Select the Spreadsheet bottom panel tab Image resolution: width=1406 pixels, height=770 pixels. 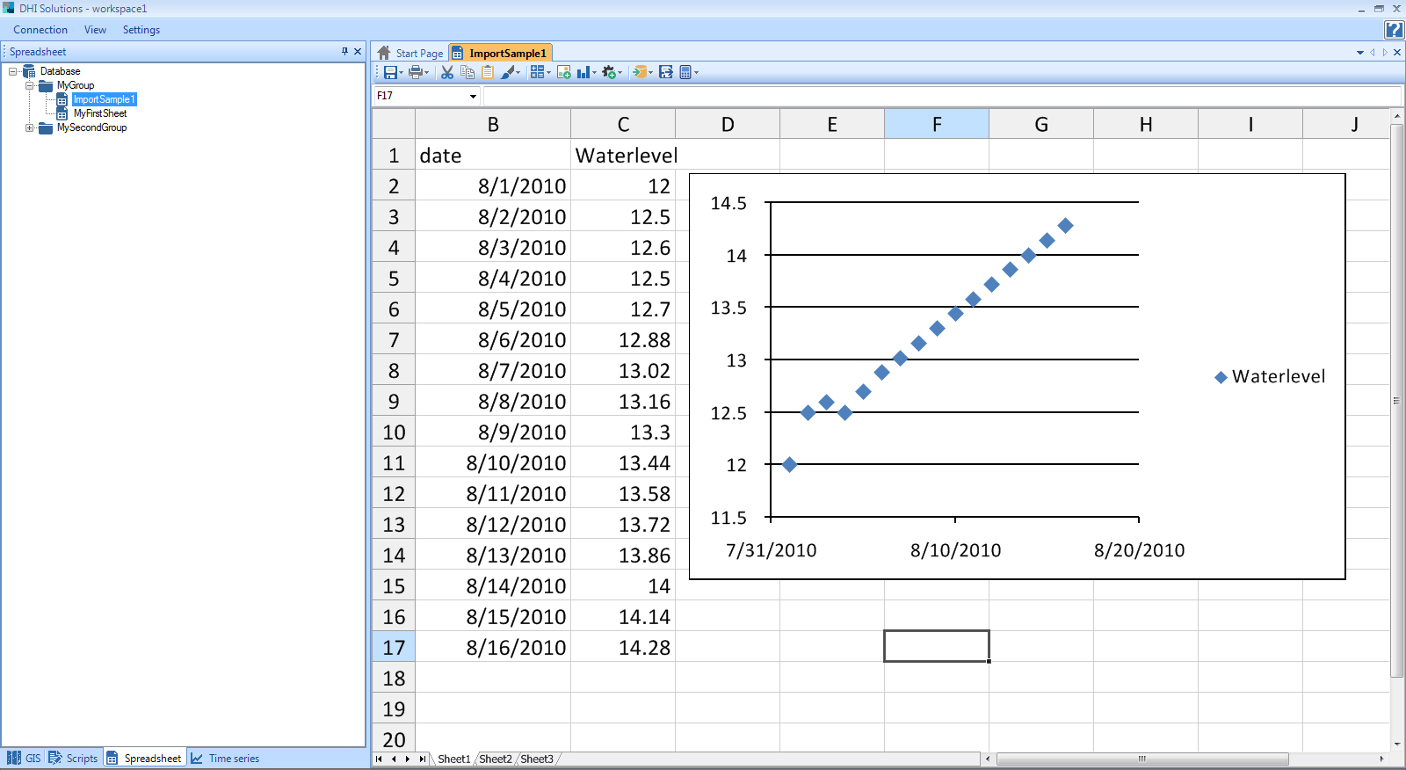[144, 758]
